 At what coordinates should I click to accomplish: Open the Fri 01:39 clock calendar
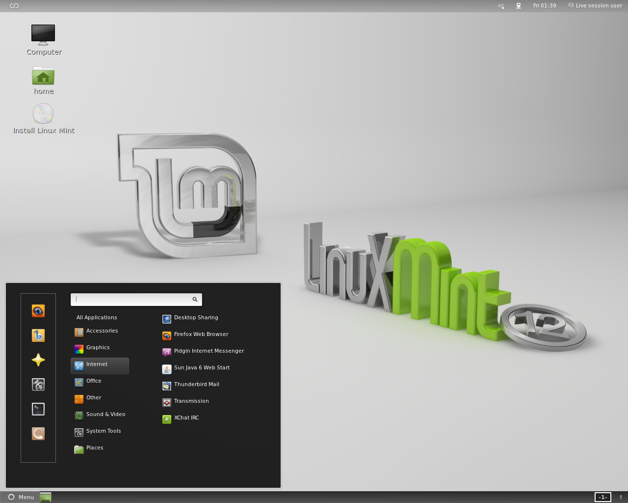pos(545,6)
